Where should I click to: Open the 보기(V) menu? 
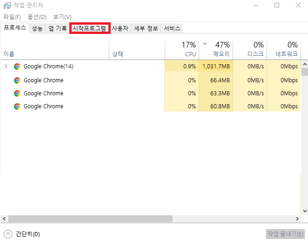pyautogui.click(x=62, y=17)
